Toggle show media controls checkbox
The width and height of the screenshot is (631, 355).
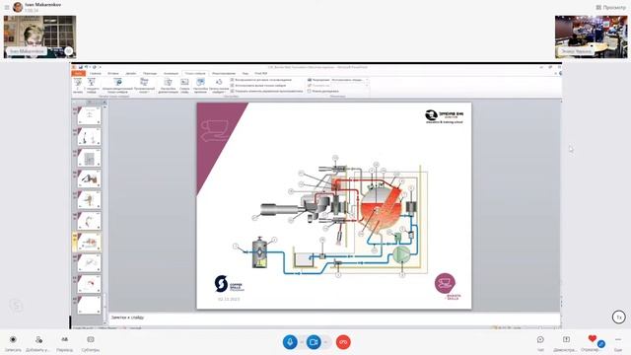[x=233, y=92]
